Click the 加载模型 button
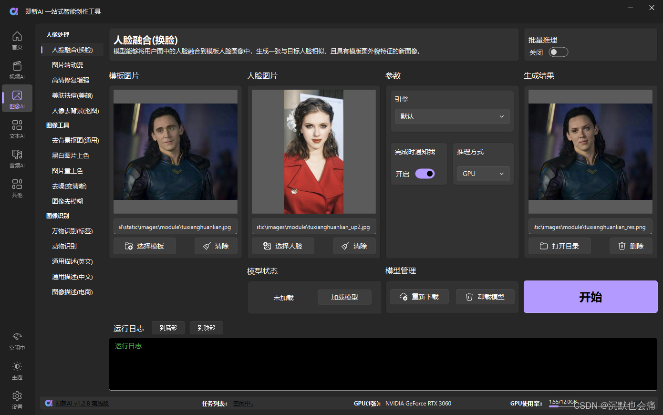The image size is (663, 415). 344,297
